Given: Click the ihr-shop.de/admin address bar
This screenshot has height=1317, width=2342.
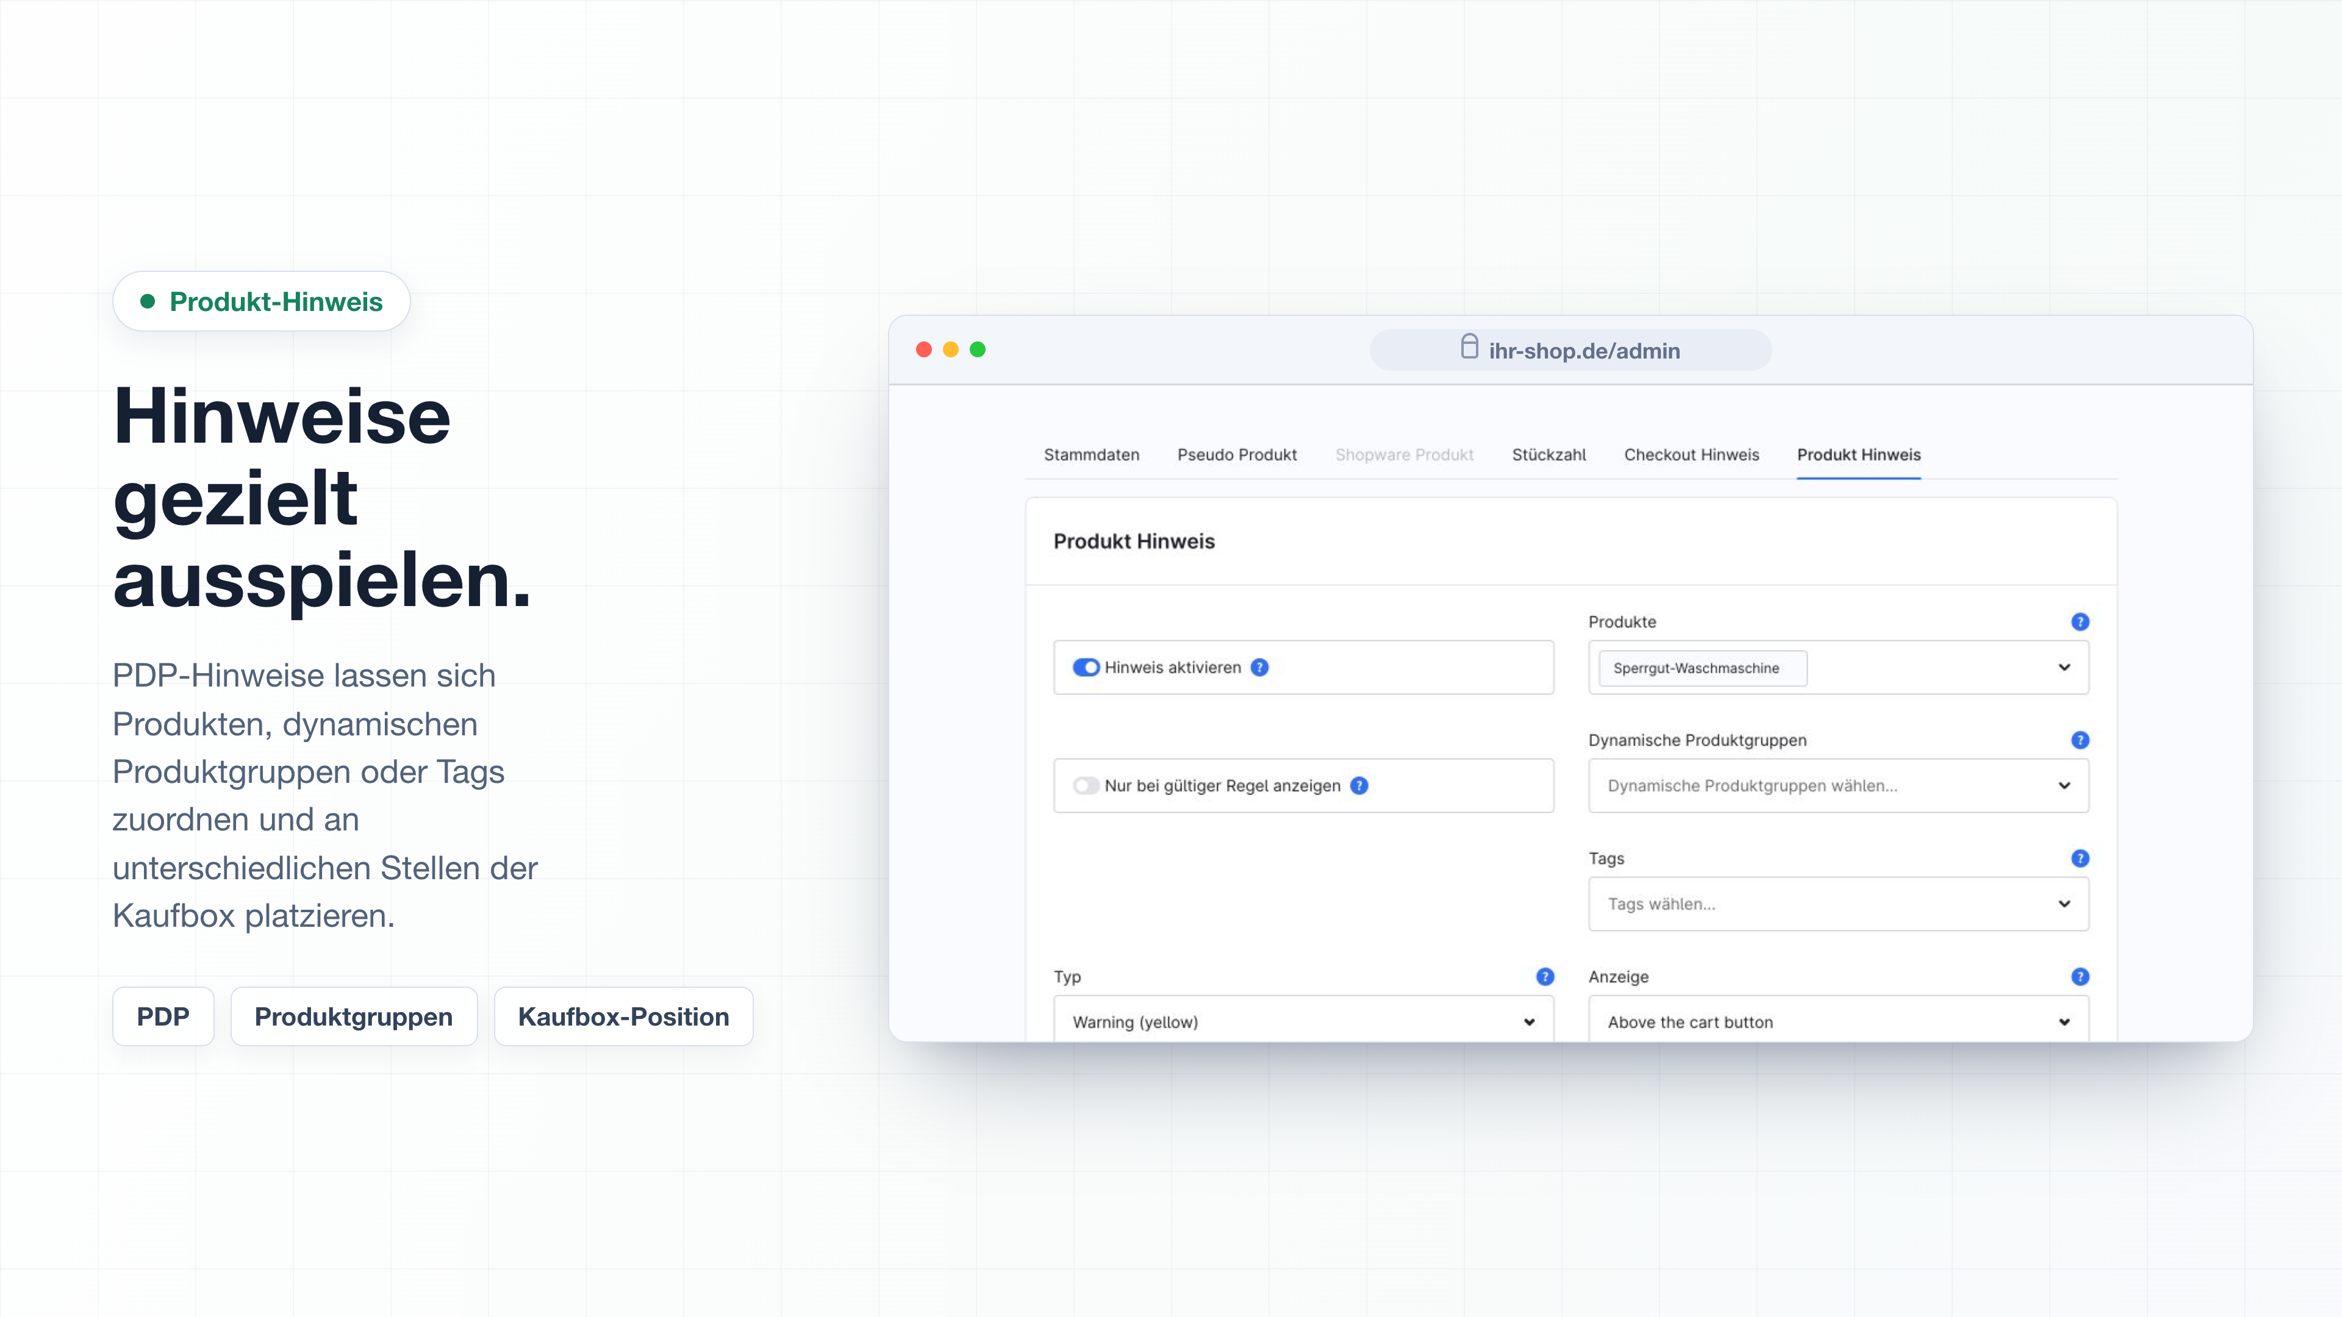Looking at the screenshot, I should 1570,350.
